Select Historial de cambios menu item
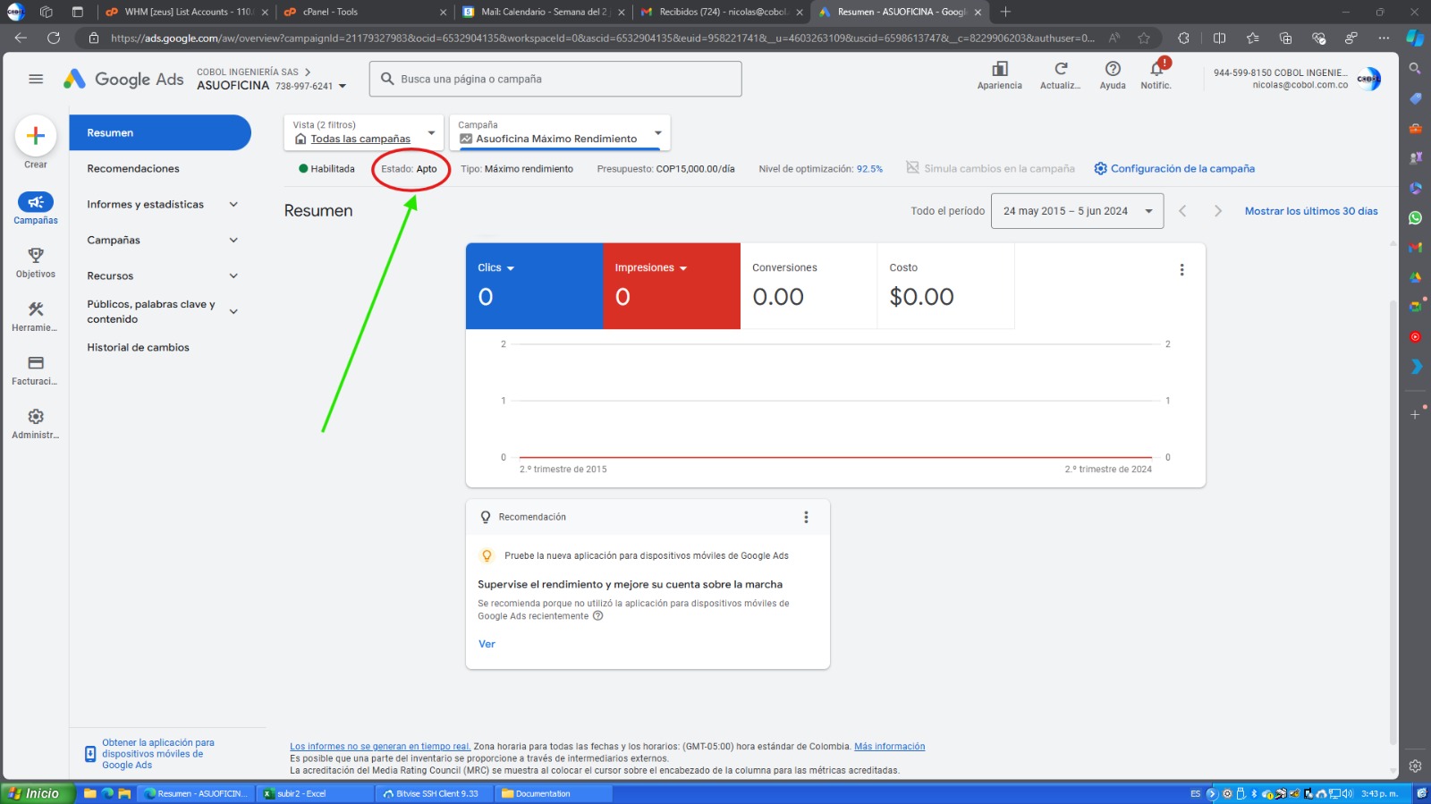 coord(139,348)
